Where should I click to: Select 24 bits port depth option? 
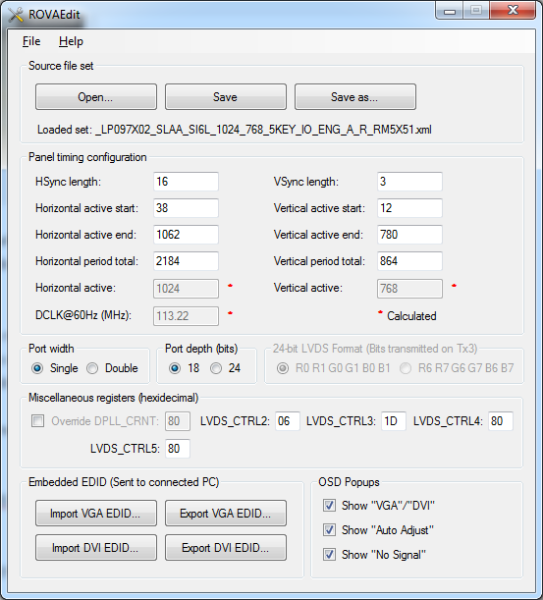[x=216, y=368]
